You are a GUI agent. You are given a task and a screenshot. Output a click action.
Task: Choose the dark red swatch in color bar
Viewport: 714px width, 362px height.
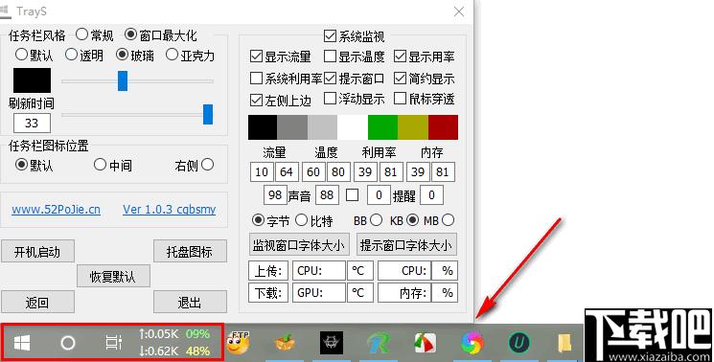[443, 127]
